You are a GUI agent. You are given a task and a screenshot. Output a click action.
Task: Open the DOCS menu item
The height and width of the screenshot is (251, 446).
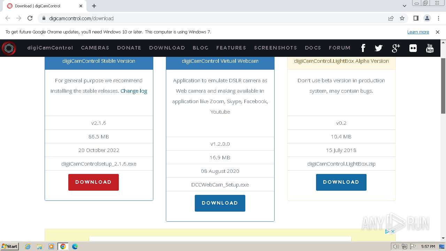pos(313,48)
